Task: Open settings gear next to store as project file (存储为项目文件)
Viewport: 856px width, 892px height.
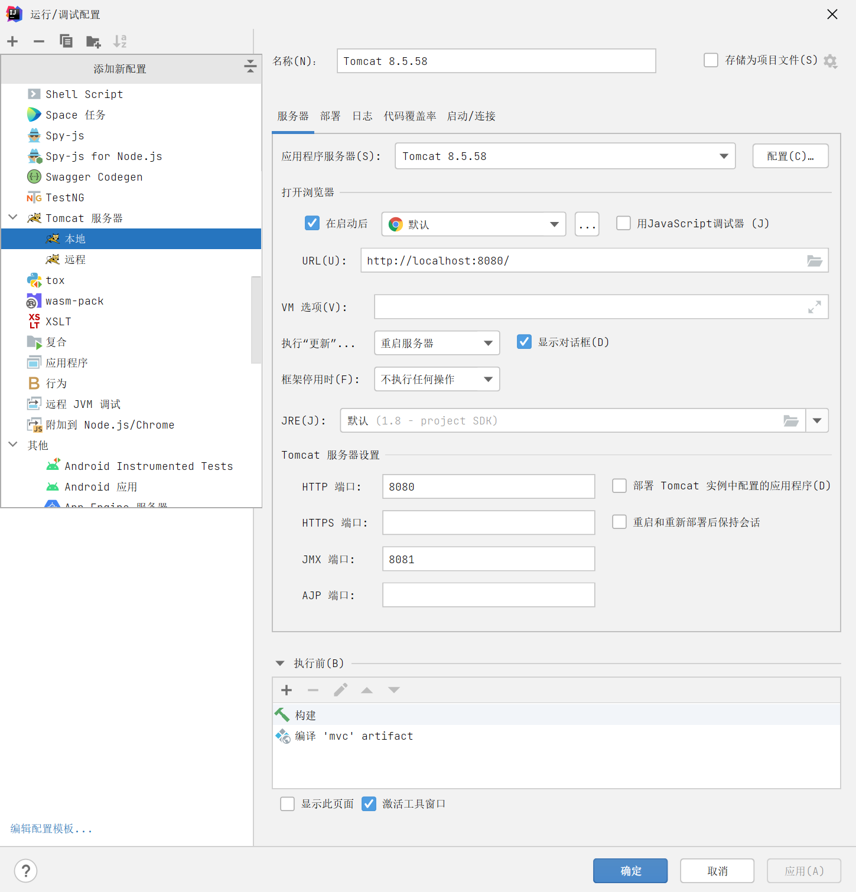Action: point(831,61)
